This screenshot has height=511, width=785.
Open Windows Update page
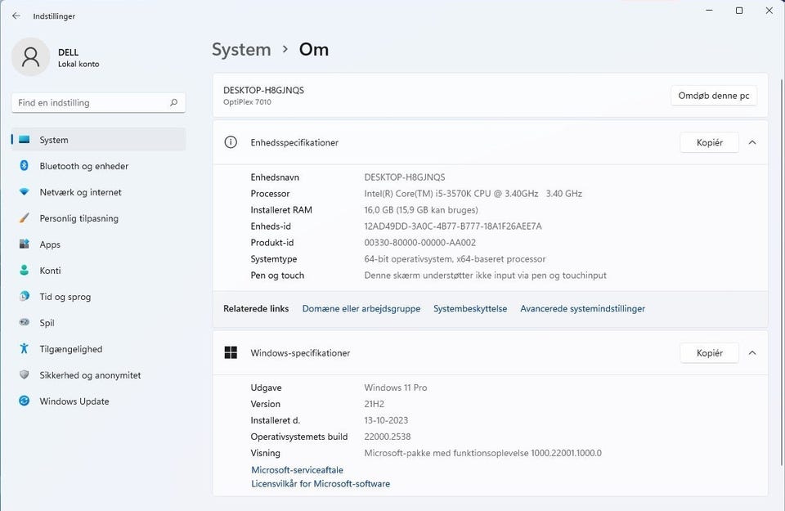click(x=74, y=401)
